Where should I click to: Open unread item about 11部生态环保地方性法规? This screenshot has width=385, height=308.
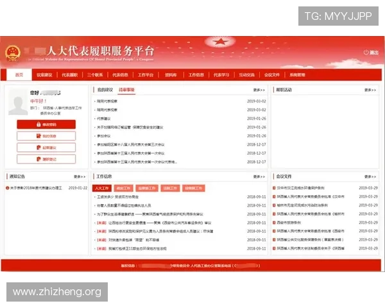point(132,248)
